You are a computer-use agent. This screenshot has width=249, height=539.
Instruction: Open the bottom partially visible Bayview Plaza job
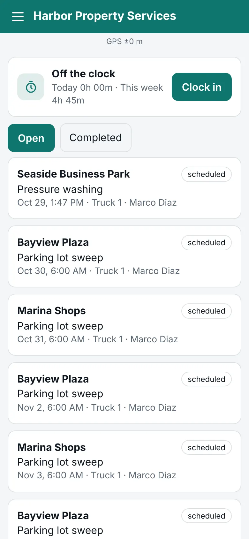click(x=124, y=519)
